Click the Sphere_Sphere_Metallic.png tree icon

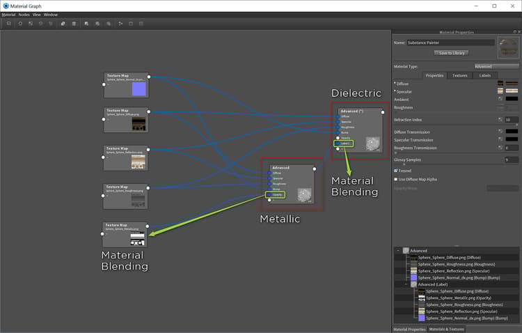tap(422, 297)
